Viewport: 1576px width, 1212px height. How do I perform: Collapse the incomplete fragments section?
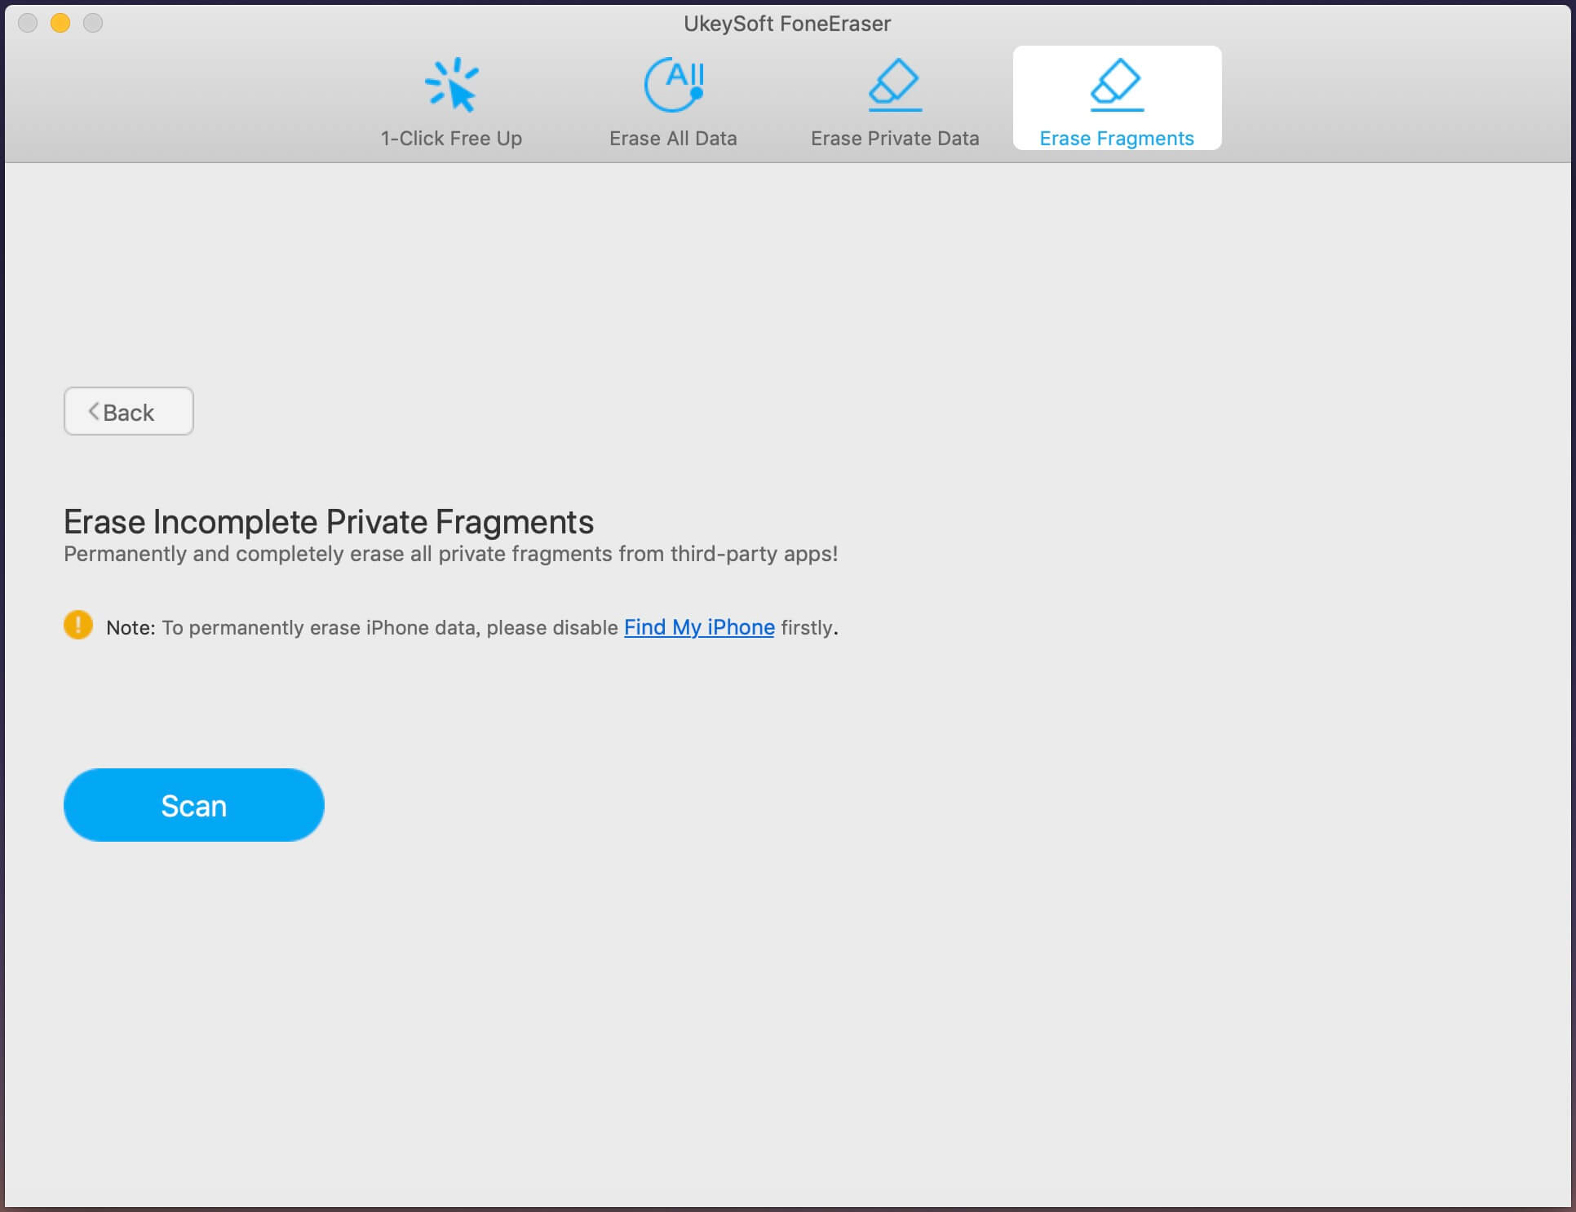click(127, 411)
